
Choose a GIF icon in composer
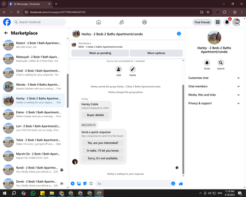pyautogui.click(x=91, y=184)
